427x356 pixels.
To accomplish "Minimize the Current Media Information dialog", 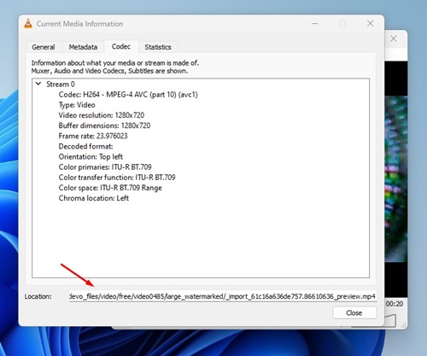I will tap(315, 24).
